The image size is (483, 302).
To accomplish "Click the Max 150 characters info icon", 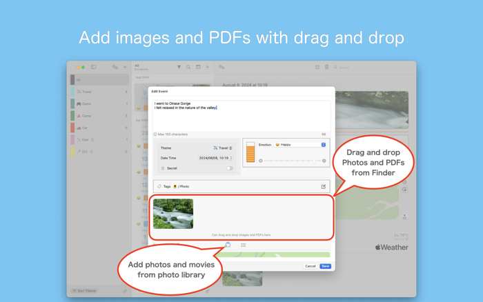I will tap(155, 134).
